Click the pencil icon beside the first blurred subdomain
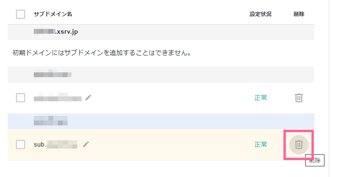This screenshot has height=177, width=338. 88,97
